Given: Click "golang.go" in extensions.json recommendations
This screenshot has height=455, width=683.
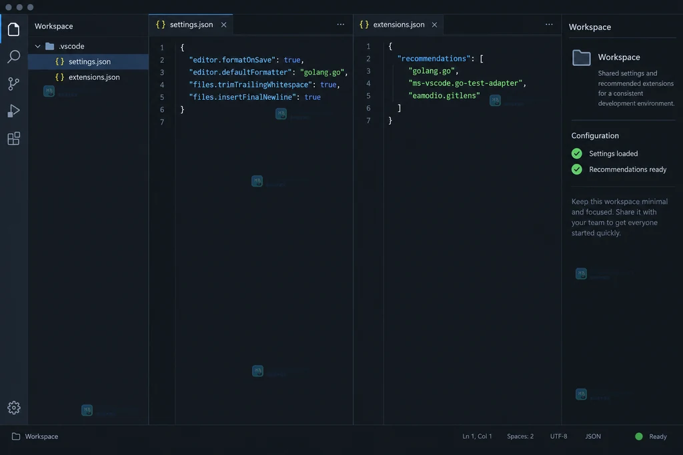Looking at the screenshot, I should click(x=432, y=71).
